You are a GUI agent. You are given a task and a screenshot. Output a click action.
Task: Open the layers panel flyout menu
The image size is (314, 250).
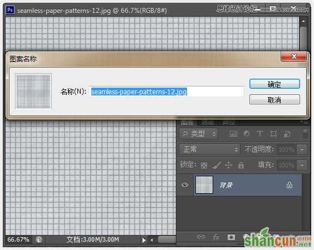pyautogui.click(x=304, y=122)
